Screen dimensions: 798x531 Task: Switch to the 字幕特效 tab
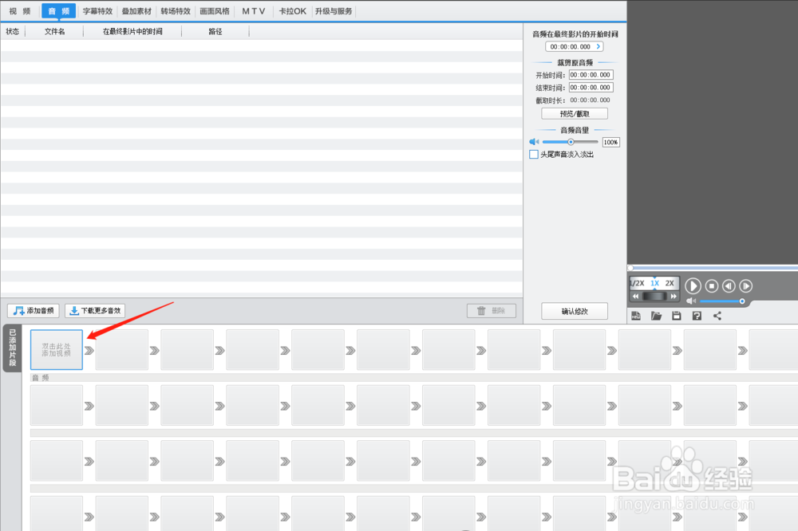(97, 11)
